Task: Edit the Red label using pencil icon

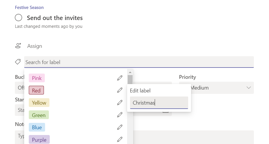Action: (120, 90)
